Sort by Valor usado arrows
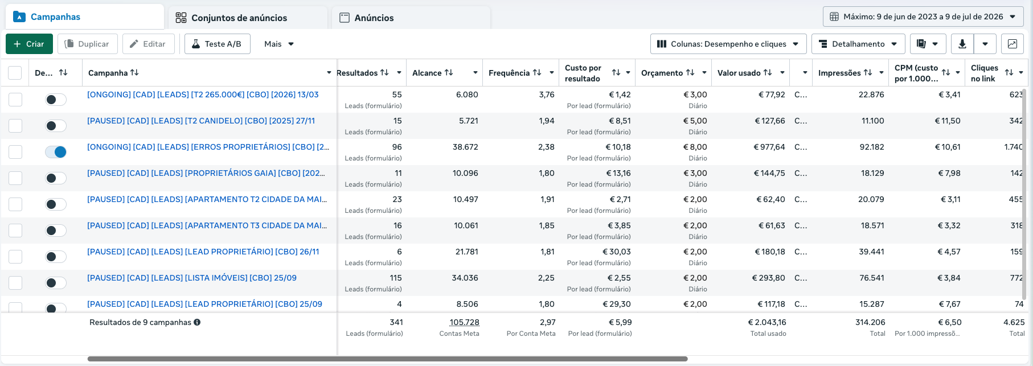1033x366 pixels. [x=768, y=72]
